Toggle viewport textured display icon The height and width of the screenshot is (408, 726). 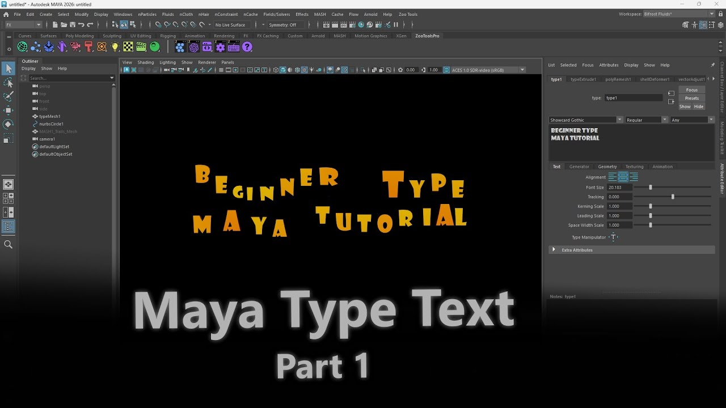click(x=304, y=70)
